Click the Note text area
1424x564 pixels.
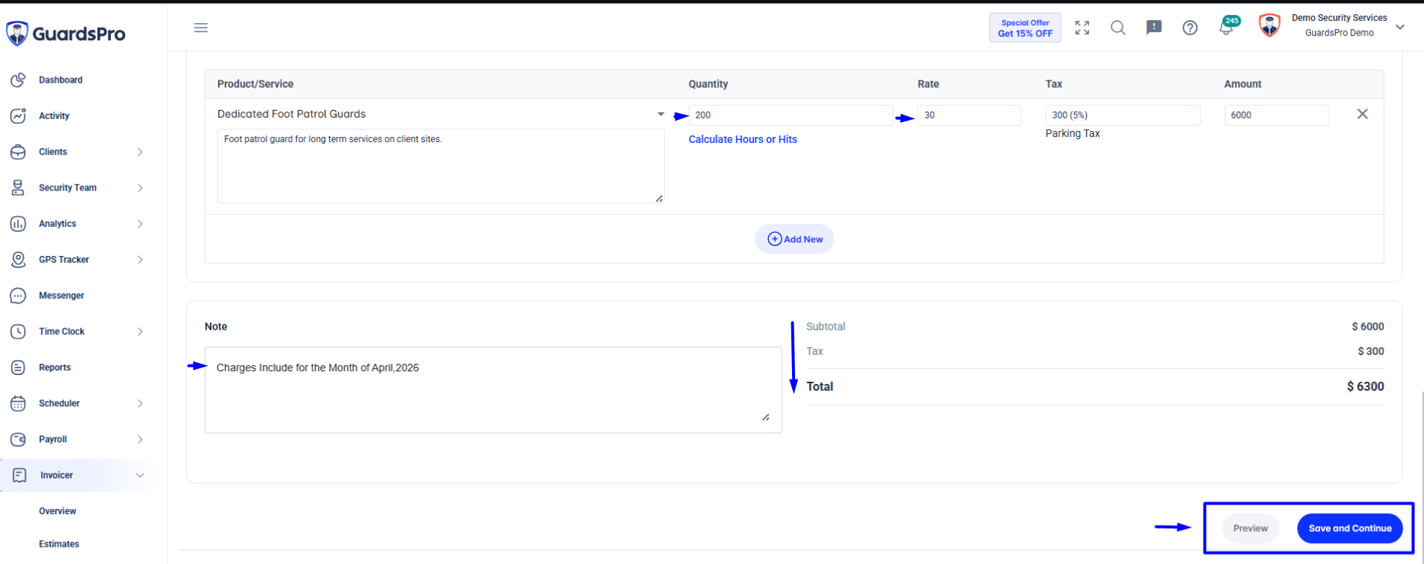coord(494,390)
